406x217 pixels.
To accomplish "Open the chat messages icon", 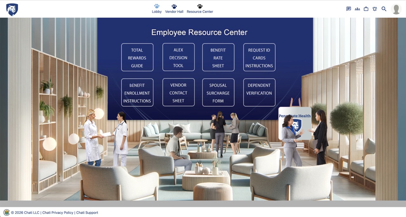I will click(349, 9).
